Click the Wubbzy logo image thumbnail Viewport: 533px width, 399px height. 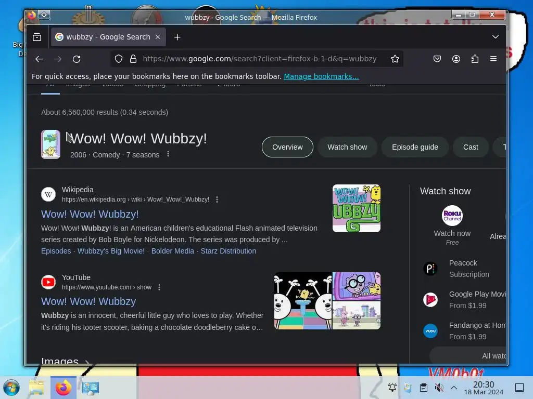[x=356, y=208]
